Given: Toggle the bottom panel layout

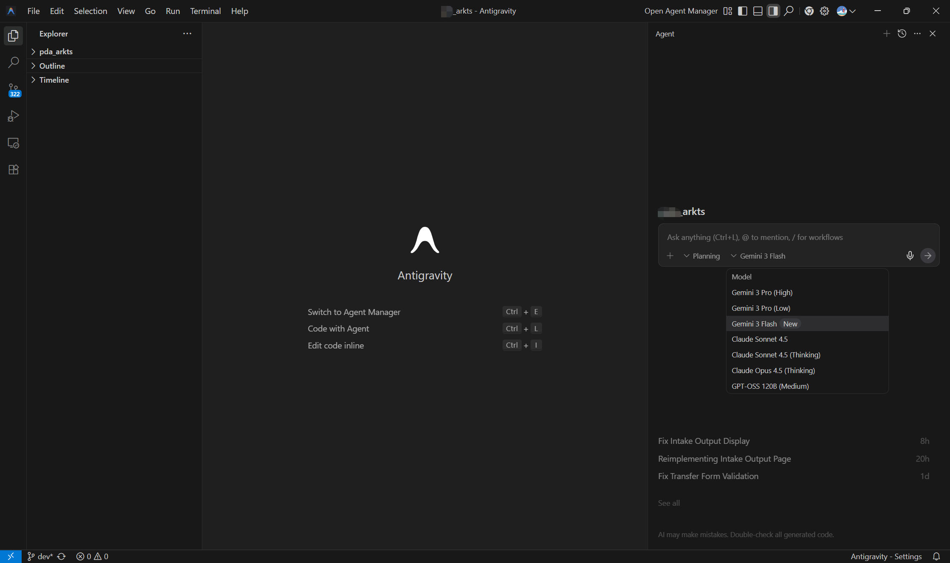Looking at the screenshot, I should (x=758, y=11).
